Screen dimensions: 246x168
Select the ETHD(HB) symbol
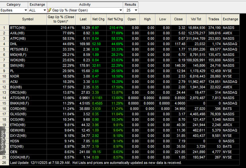click(18, 125)
